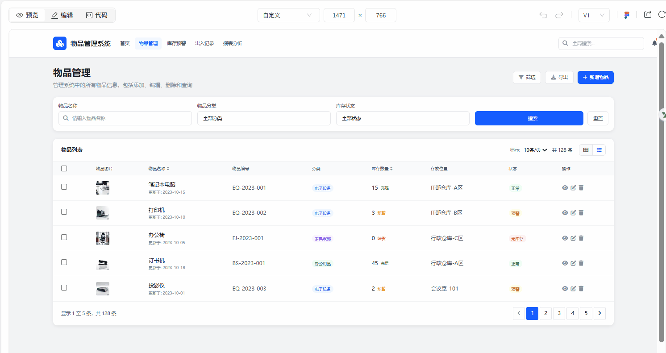Edit the 办公椅 item with pencil icon
Screen dimensions: 666x353
(573, 238)
